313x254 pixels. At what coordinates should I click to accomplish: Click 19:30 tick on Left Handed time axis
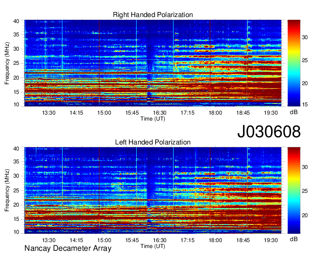click(271, 240)
